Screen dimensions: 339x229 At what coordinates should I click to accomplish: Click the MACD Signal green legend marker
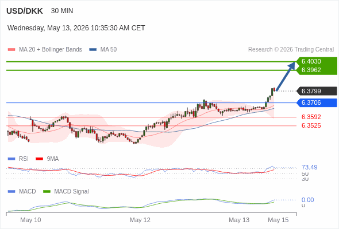47,192
